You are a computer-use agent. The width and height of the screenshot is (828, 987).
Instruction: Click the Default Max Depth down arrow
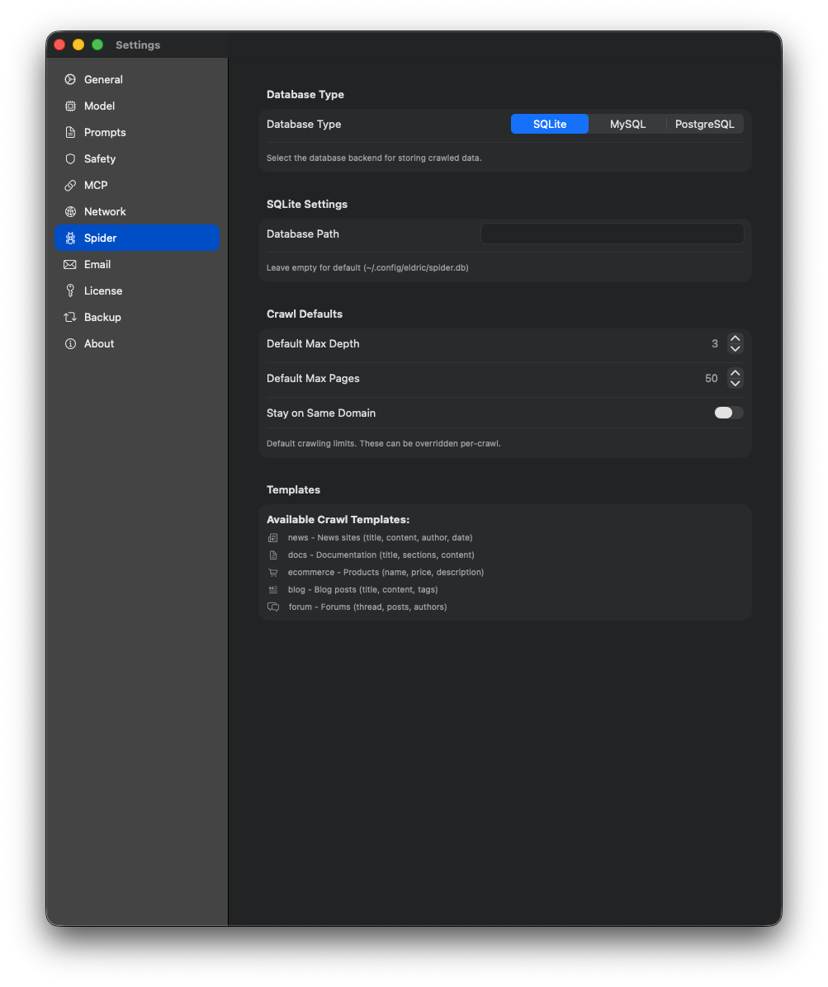(x=735, y=348)
